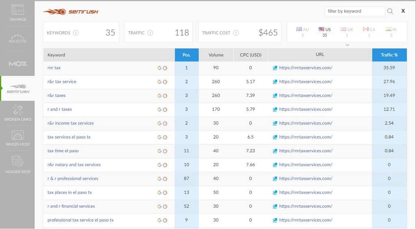
Task: Select the CA country tab
Action: 369,32
